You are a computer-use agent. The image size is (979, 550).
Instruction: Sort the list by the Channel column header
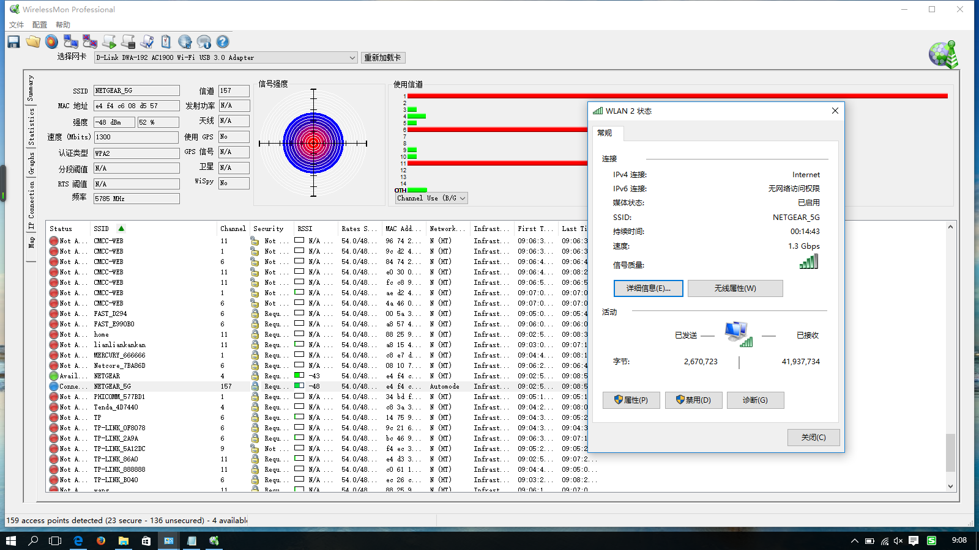(x=233, y=229)
